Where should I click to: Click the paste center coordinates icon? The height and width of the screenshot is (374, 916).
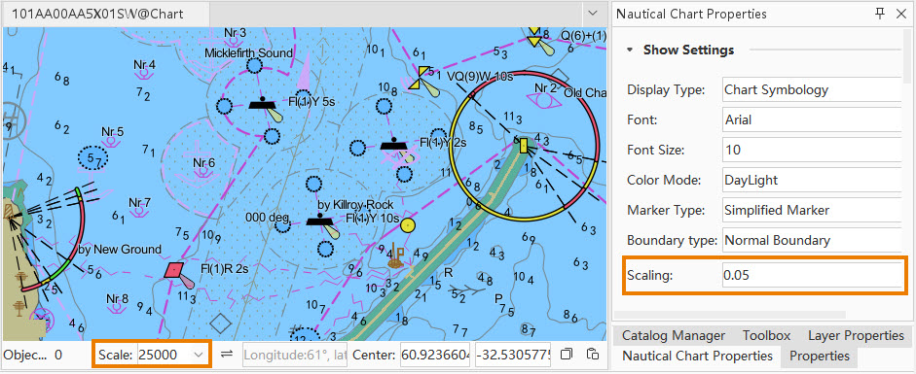pos(592,355)
